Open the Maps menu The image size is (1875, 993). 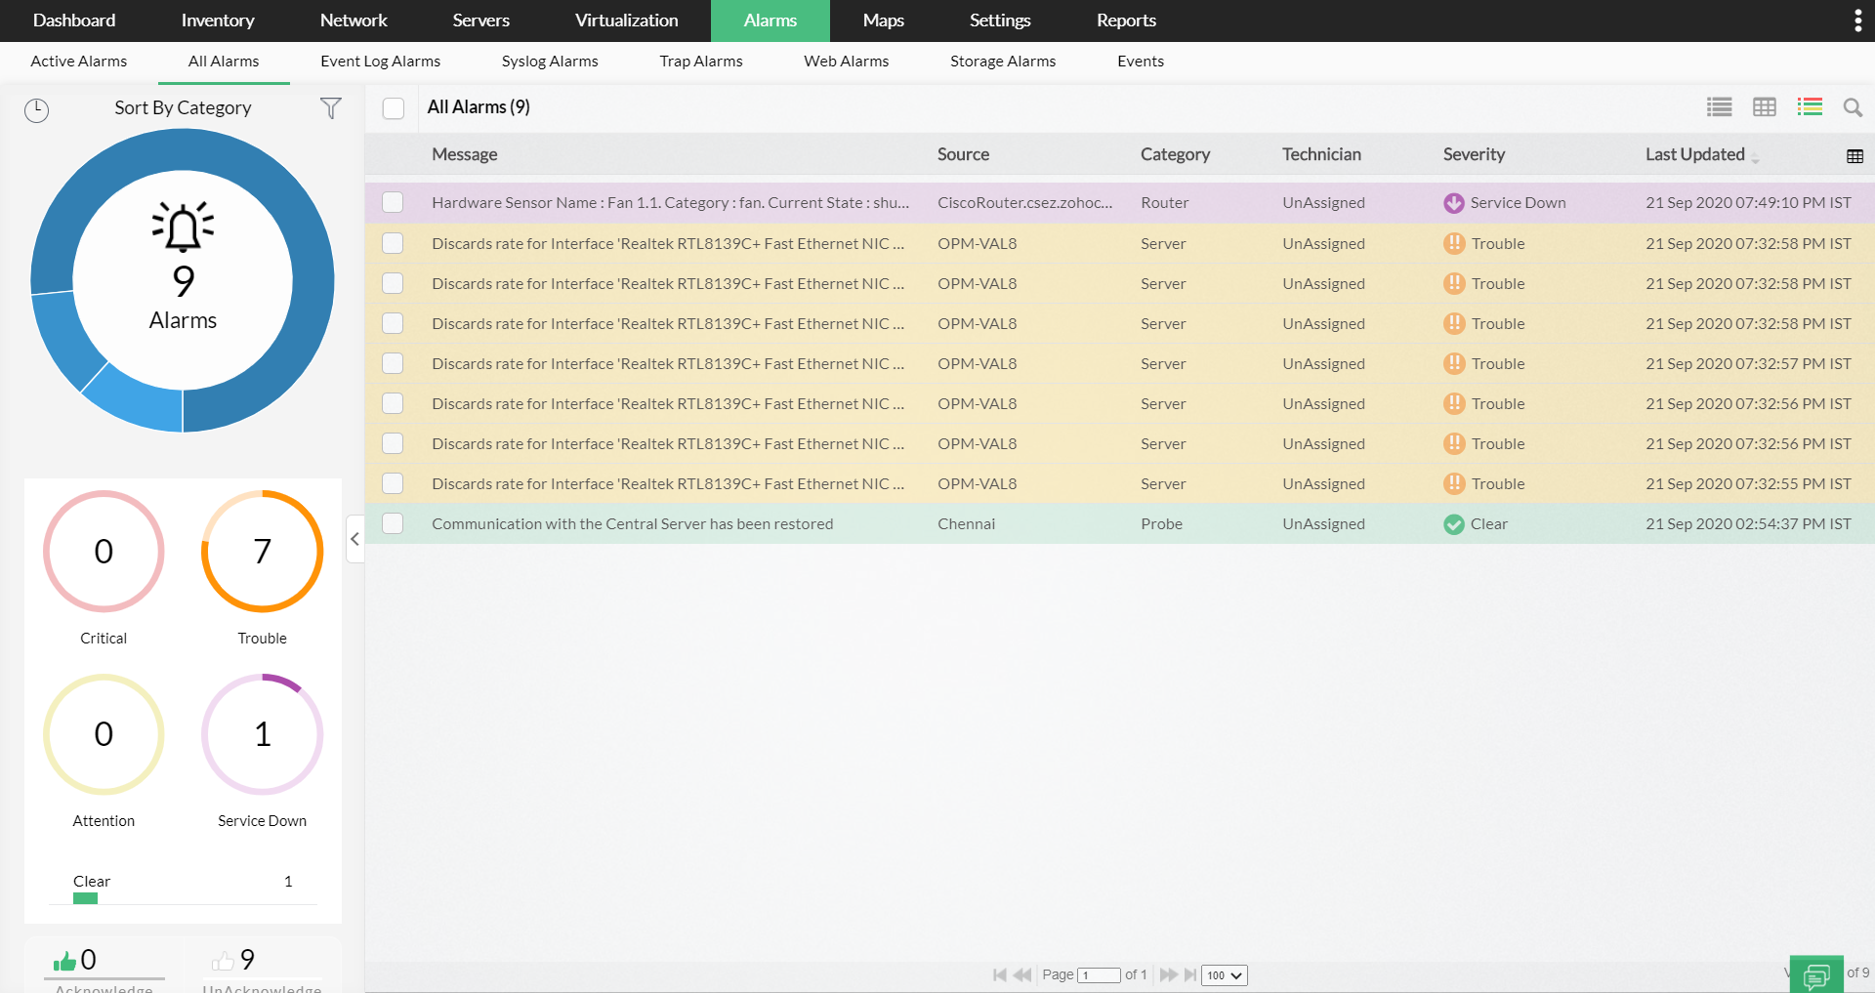[883, 21]
